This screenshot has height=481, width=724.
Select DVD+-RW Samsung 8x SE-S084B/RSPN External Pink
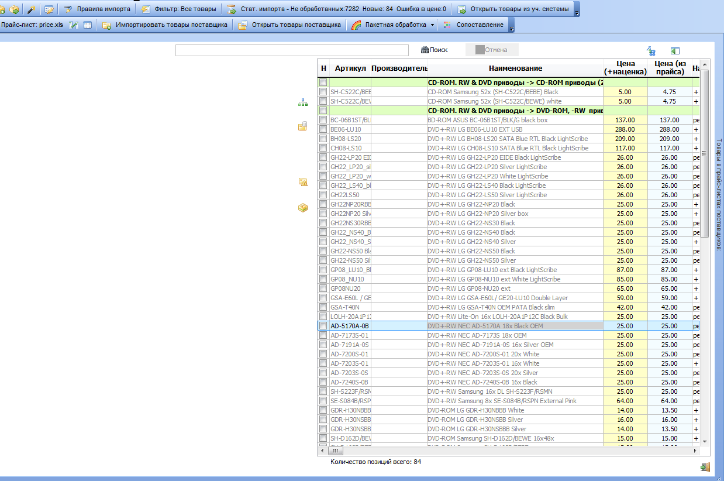click(x=509, y=401)
